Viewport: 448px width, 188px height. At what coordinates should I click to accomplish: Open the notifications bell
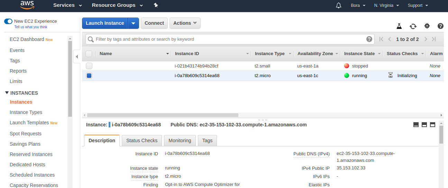tap(339, 5)
